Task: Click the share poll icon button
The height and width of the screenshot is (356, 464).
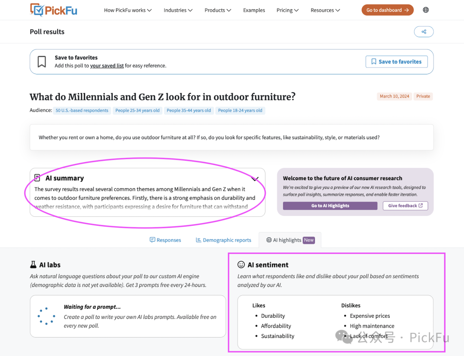Action: click(424, 32)
